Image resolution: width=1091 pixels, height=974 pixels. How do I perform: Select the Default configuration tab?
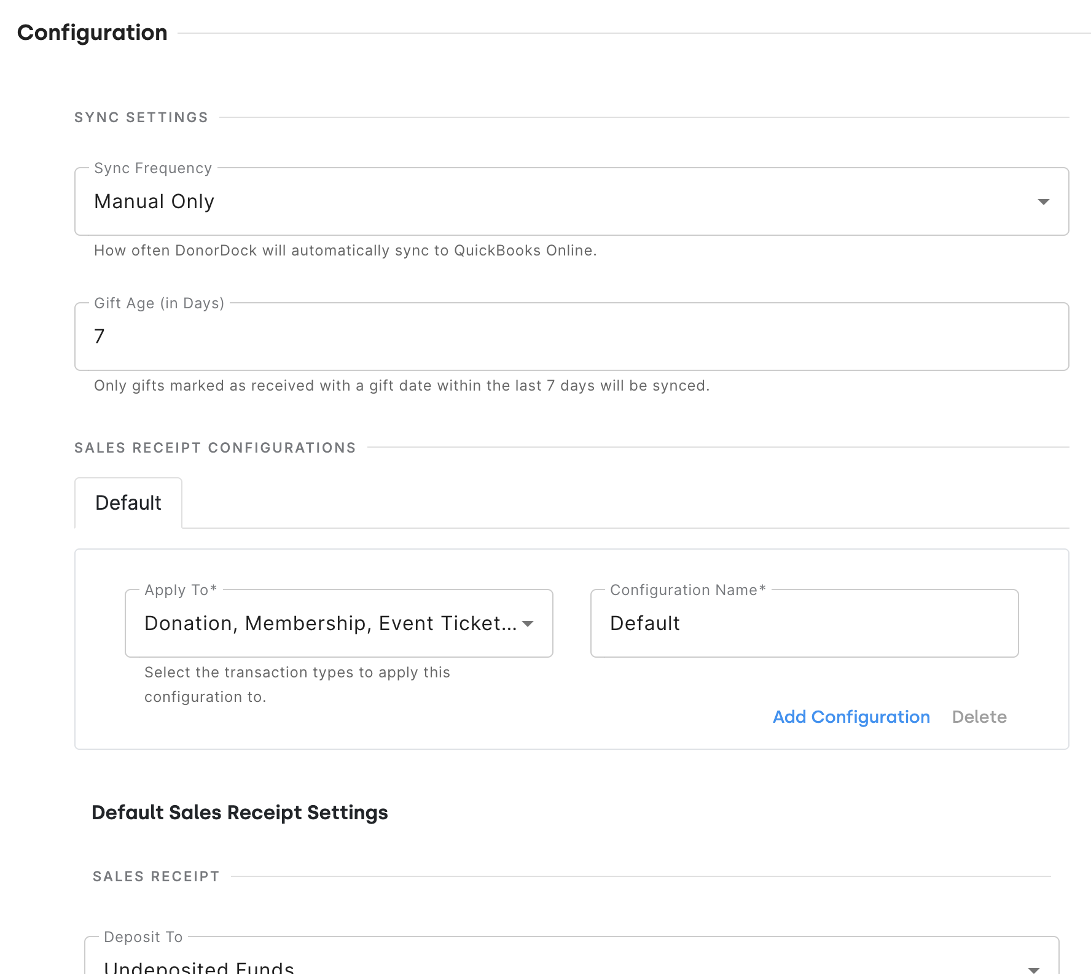tap(128, 503)
